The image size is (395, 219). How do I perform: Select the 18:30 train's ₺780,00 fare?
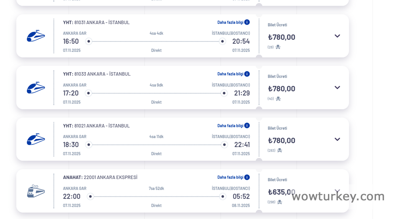tap(281, 140)
